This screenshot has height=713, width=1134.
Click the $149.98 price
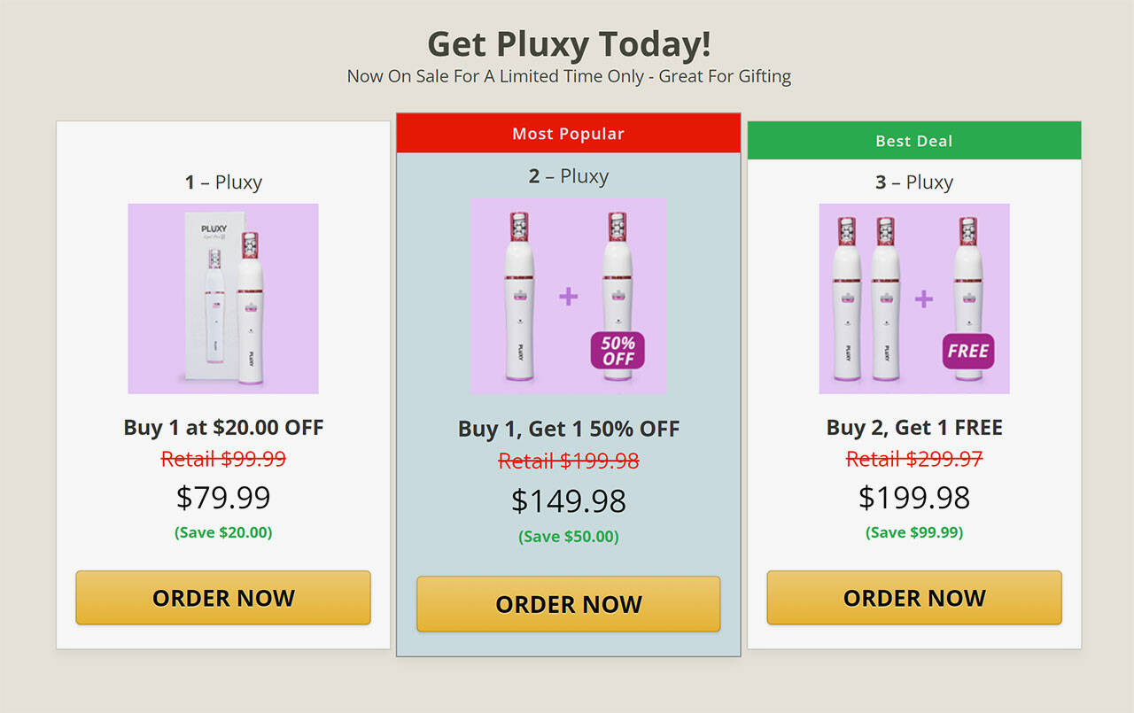(x=568, y=501)
